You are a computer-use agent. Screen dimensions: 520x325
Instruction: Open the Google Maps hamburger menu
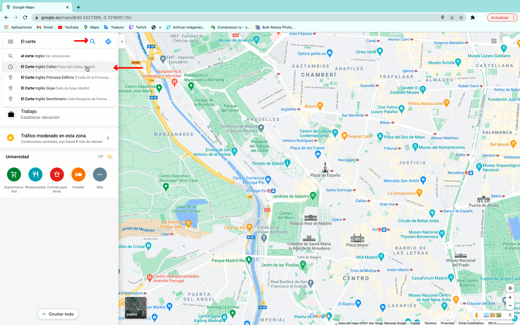point(10,42)
